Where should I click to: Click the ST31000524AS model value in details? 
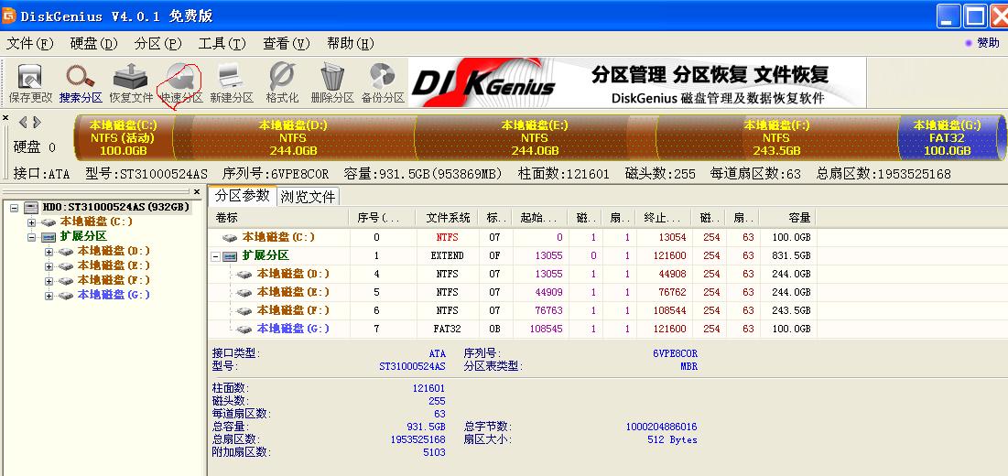pyautogui.click(x=412, y=367)
